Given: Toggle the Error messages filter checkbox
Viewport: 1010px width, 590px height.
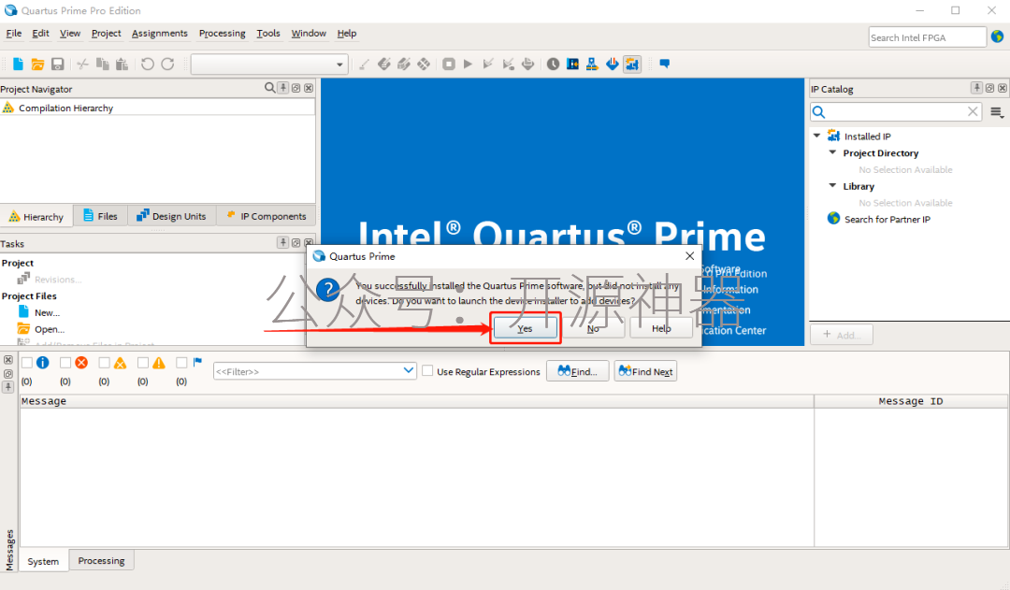Looking at the screenshot, I should click(65, 363).
